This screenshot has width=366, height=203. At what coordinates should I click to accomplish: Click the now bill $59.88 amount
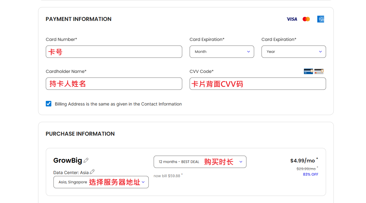click(x=174, y=176)
